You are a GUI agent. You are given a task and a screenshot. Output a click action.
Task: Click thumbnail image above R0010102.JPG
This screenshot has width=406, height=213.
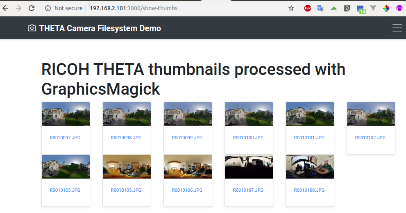coord(371,114)
